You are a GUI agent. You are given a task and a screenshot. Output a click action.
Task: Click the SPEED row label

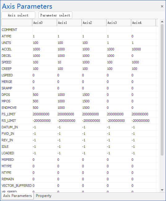[x=6, y=62]
